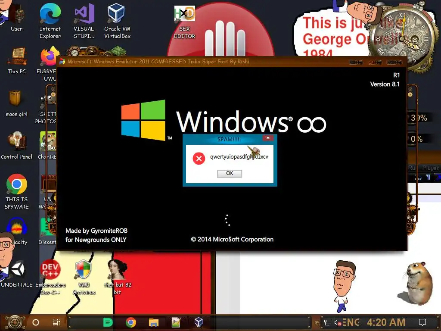Switch to Notepad++ on the taskbar

176,322
